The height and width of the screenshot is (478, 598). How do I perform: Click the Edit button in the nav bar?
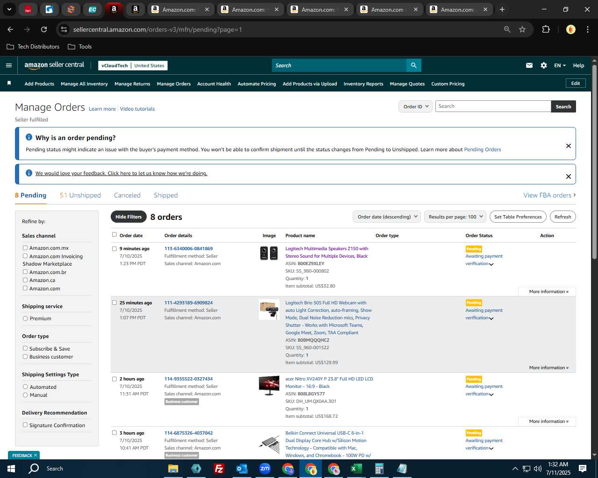[576, 83]
